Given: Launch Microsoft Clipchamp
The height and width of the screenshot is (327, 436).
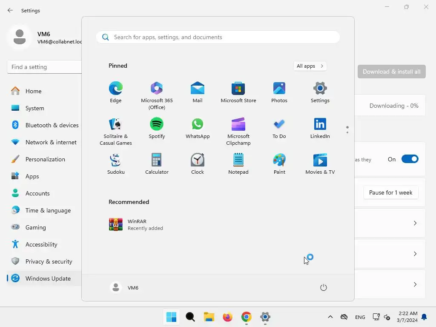Looking at the screenshot, I should point(238,131).
